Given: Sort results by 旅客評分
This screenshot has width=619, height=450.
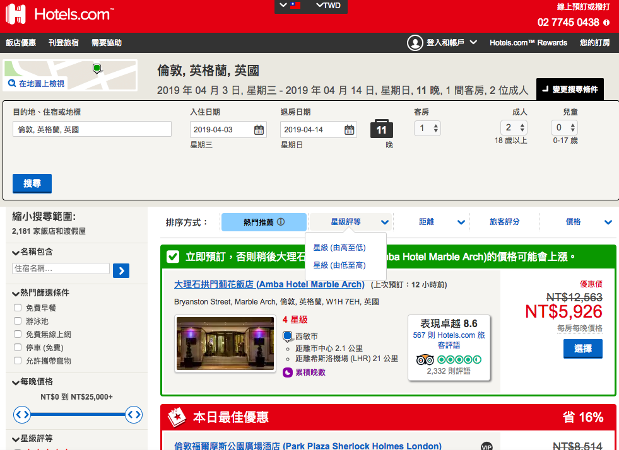Looking at the screenshot, I should [505, 222].
